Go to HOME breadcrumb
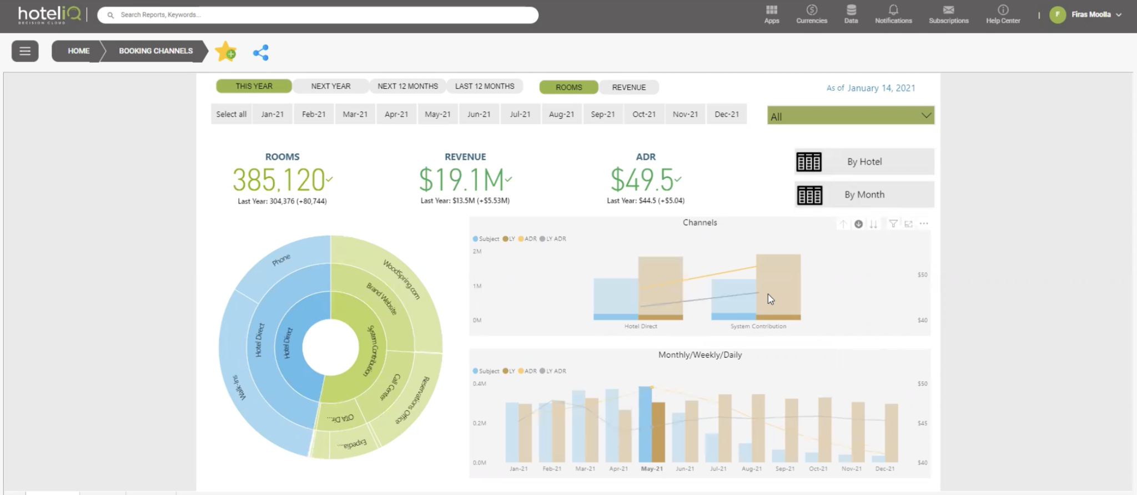 pyautogui.click(x=78, y=51)
